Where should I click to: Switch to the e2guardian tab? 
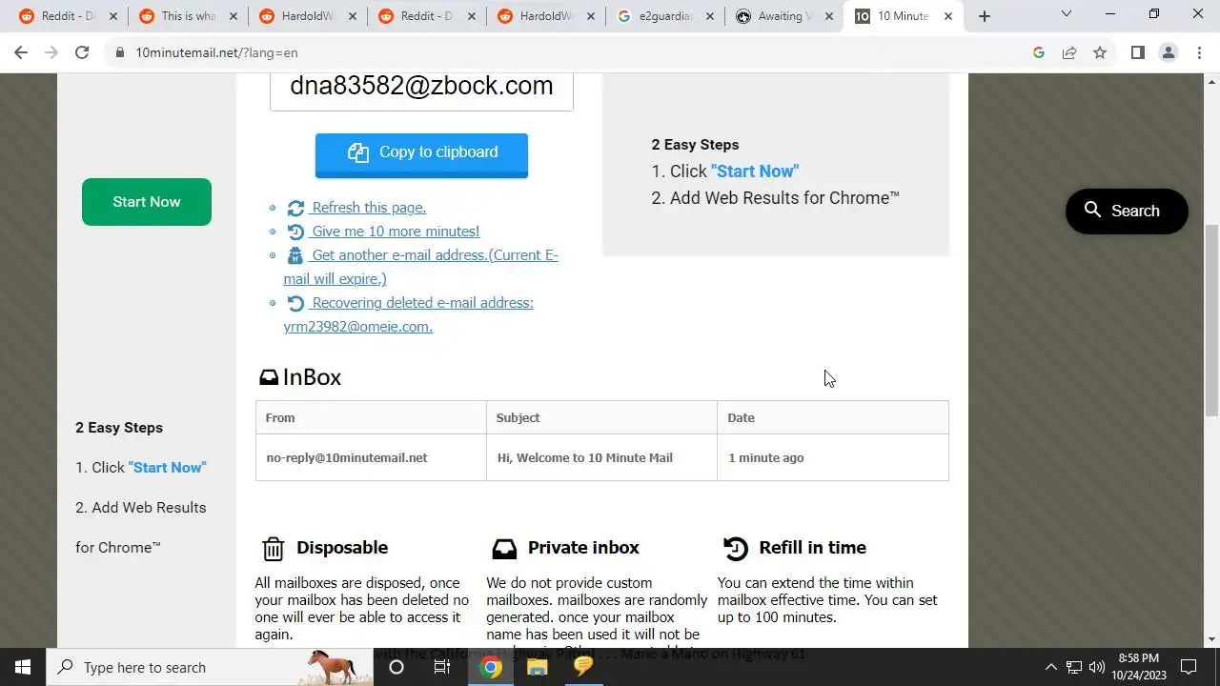point(664,16)
